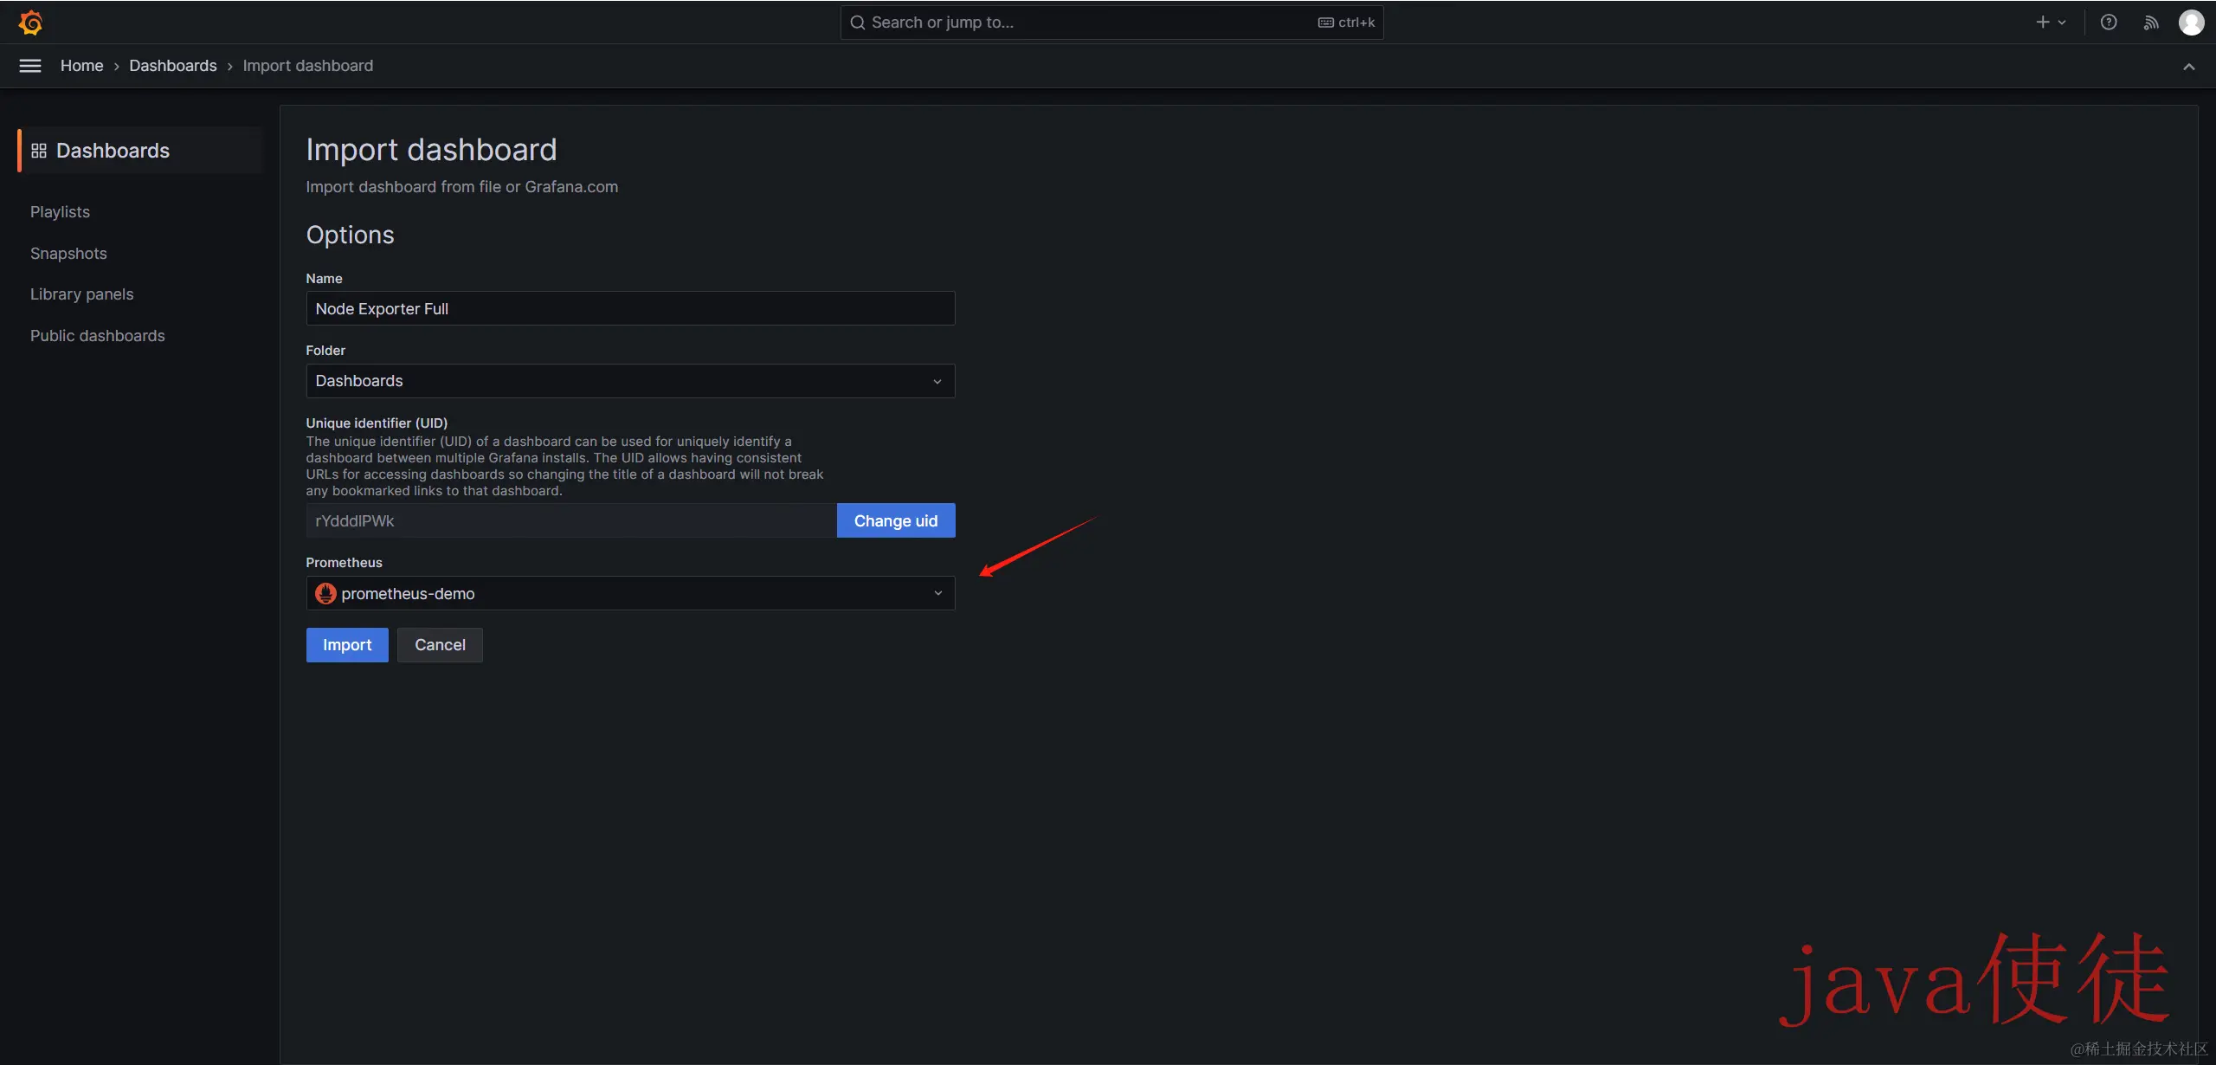Image resolution: width=2216 pixels, height=1065 pixels.
Task: Click the Import button
Action: [x=347, y=645]
